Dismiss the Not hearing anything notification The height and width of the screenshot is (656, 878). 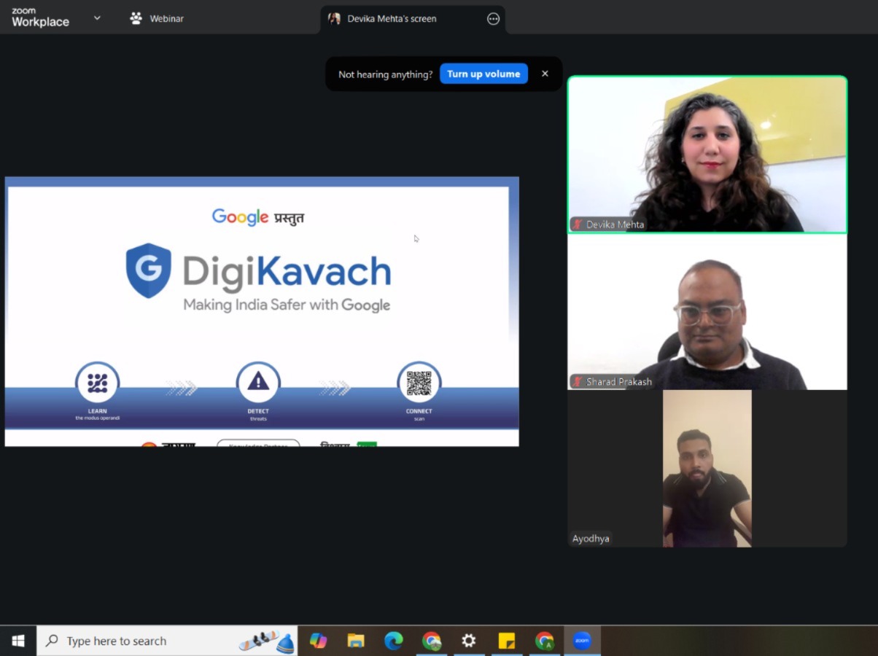[545, 74]
